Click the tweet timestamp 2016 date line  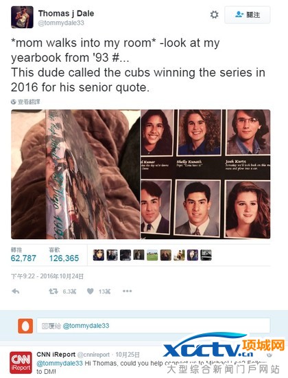47,276
